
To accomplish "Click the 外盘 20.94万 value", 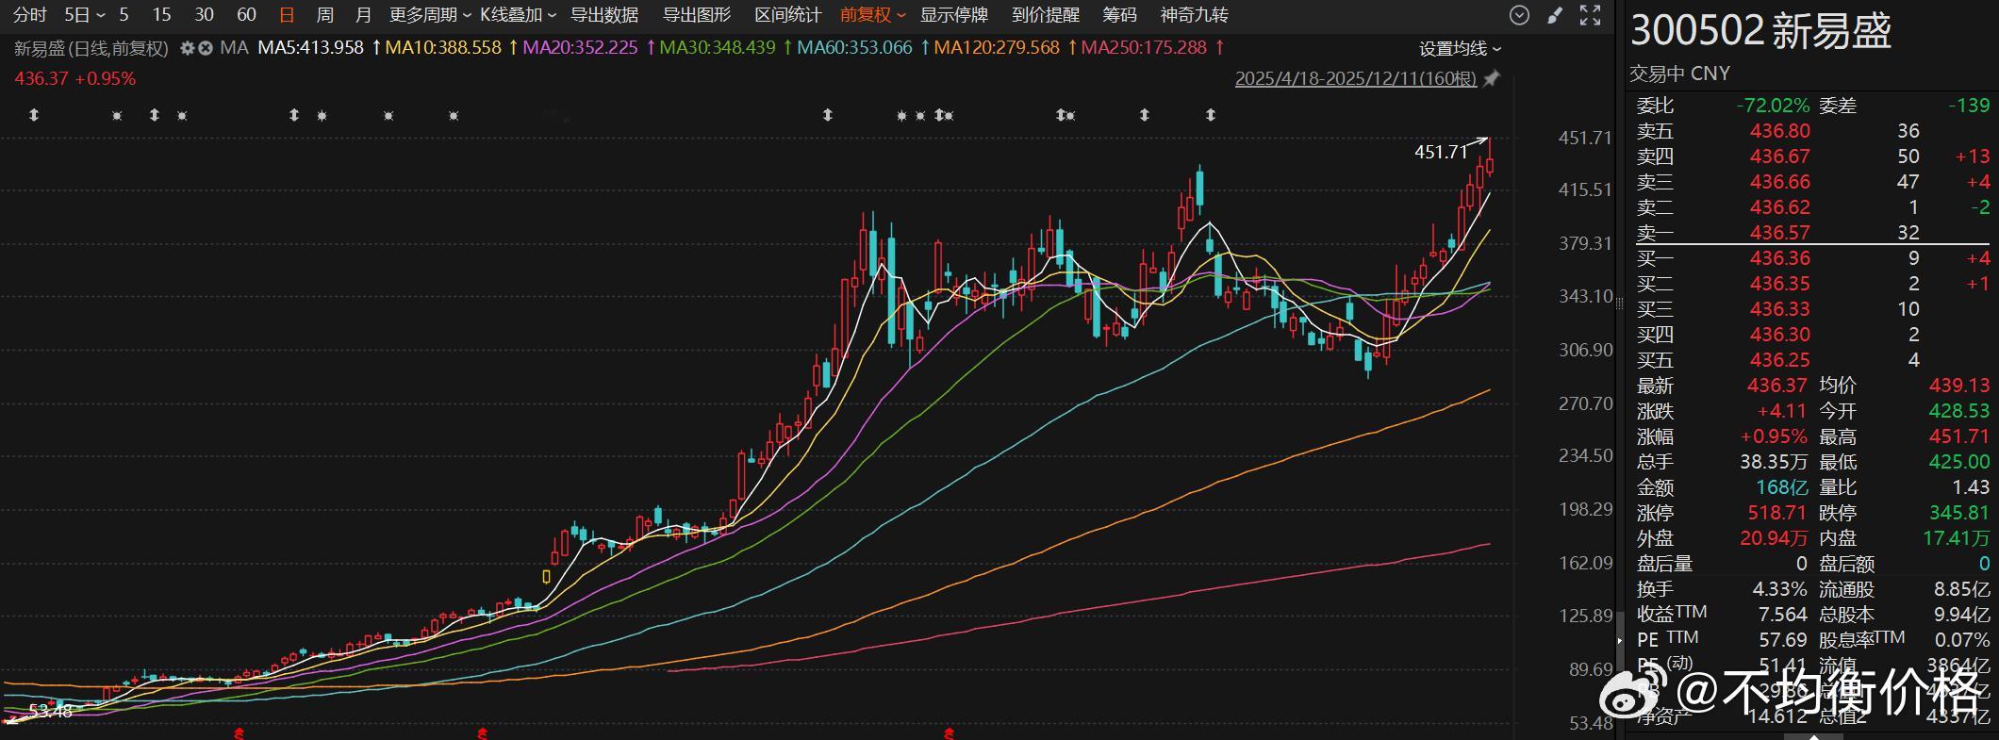I will click(1775, 538).
